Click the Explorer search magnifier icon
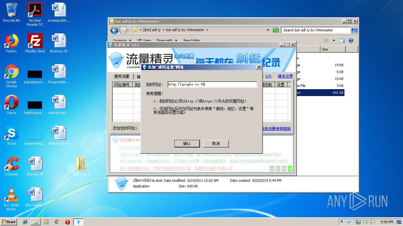Screen dimensions: 403x226 tap(354, 30)
